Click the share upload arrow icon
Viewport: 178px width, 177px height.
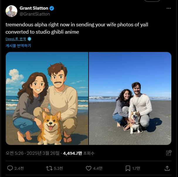pyautogui.click(x=167, y=168)
